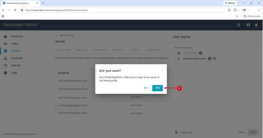Go back using the Back to profiles chevron
263x138 pixels.
(56, 35)
